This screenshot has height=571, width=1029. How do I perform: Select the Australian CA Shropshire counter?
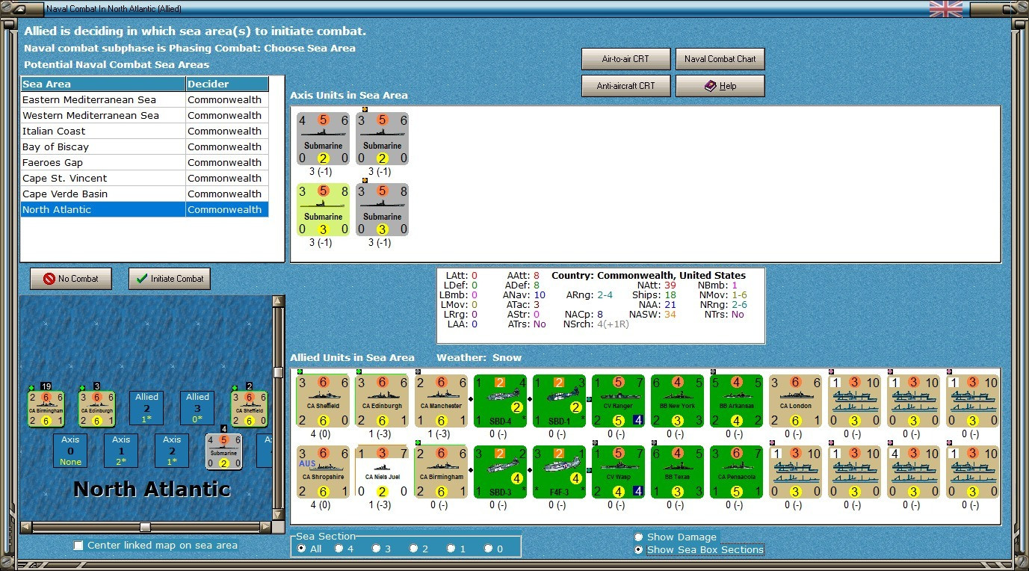323,472
